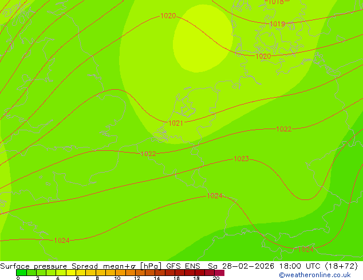Image resolution: width=363 pixels, height=280 pixels.
Task: Click the 1024 isobar label near the Alps
Action: (x=306, y=249)
